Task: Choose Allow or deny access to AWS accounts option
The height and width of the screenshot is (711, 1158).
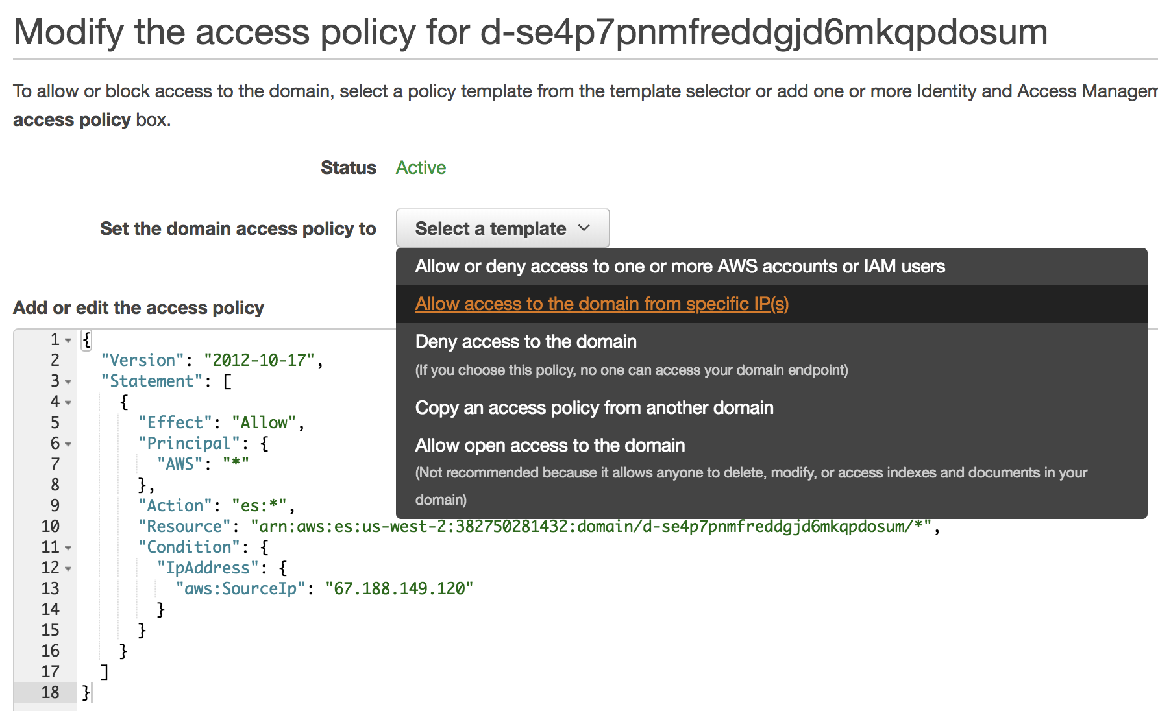Action: pos(771,267)
